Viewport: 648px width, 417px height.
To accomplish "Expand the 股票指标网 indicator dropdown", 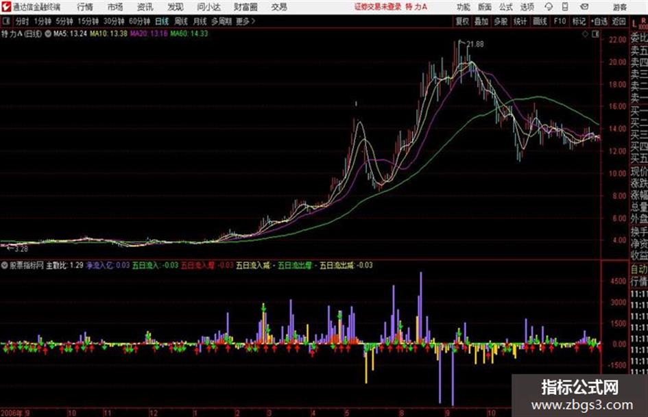I will pos(5,266).
